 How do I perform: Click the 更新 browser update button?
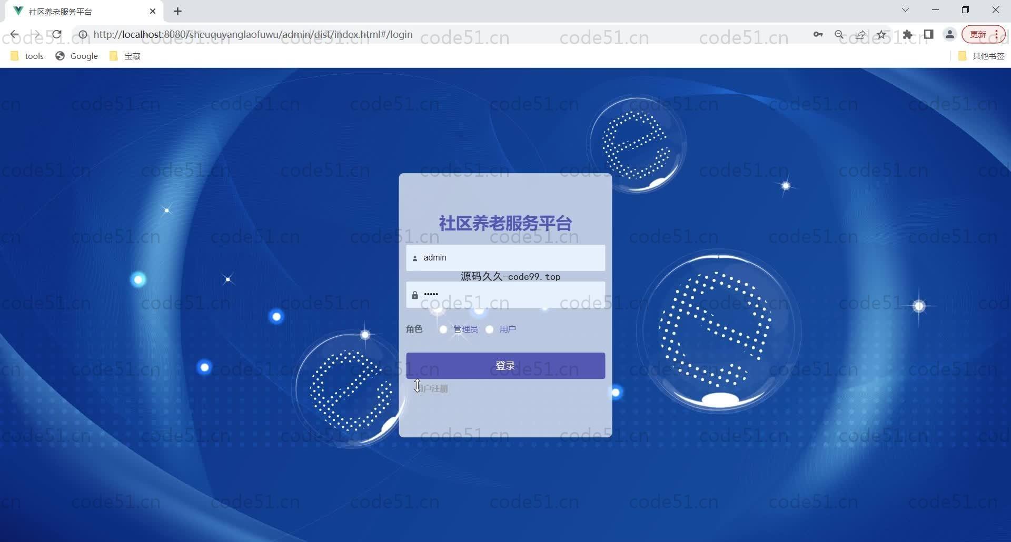(983, 35)
